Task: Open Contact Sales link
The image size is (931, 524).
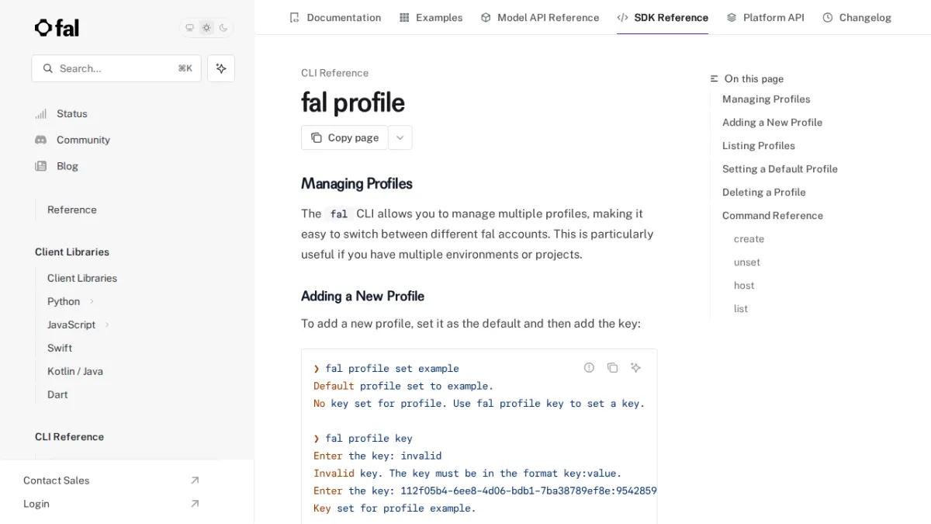Action: click(57, 481)
